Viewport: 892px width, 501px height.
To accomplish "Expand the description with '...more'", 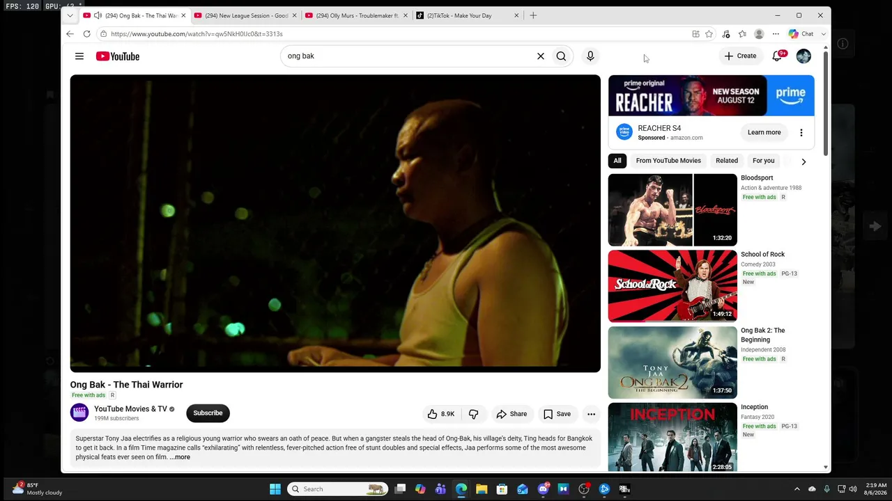I will click(180, 457).
